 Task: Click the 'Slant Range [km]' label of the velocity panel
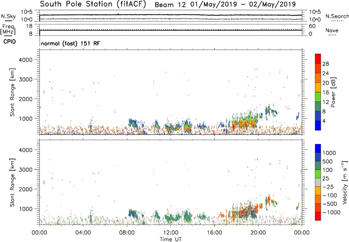coord(12,183)
